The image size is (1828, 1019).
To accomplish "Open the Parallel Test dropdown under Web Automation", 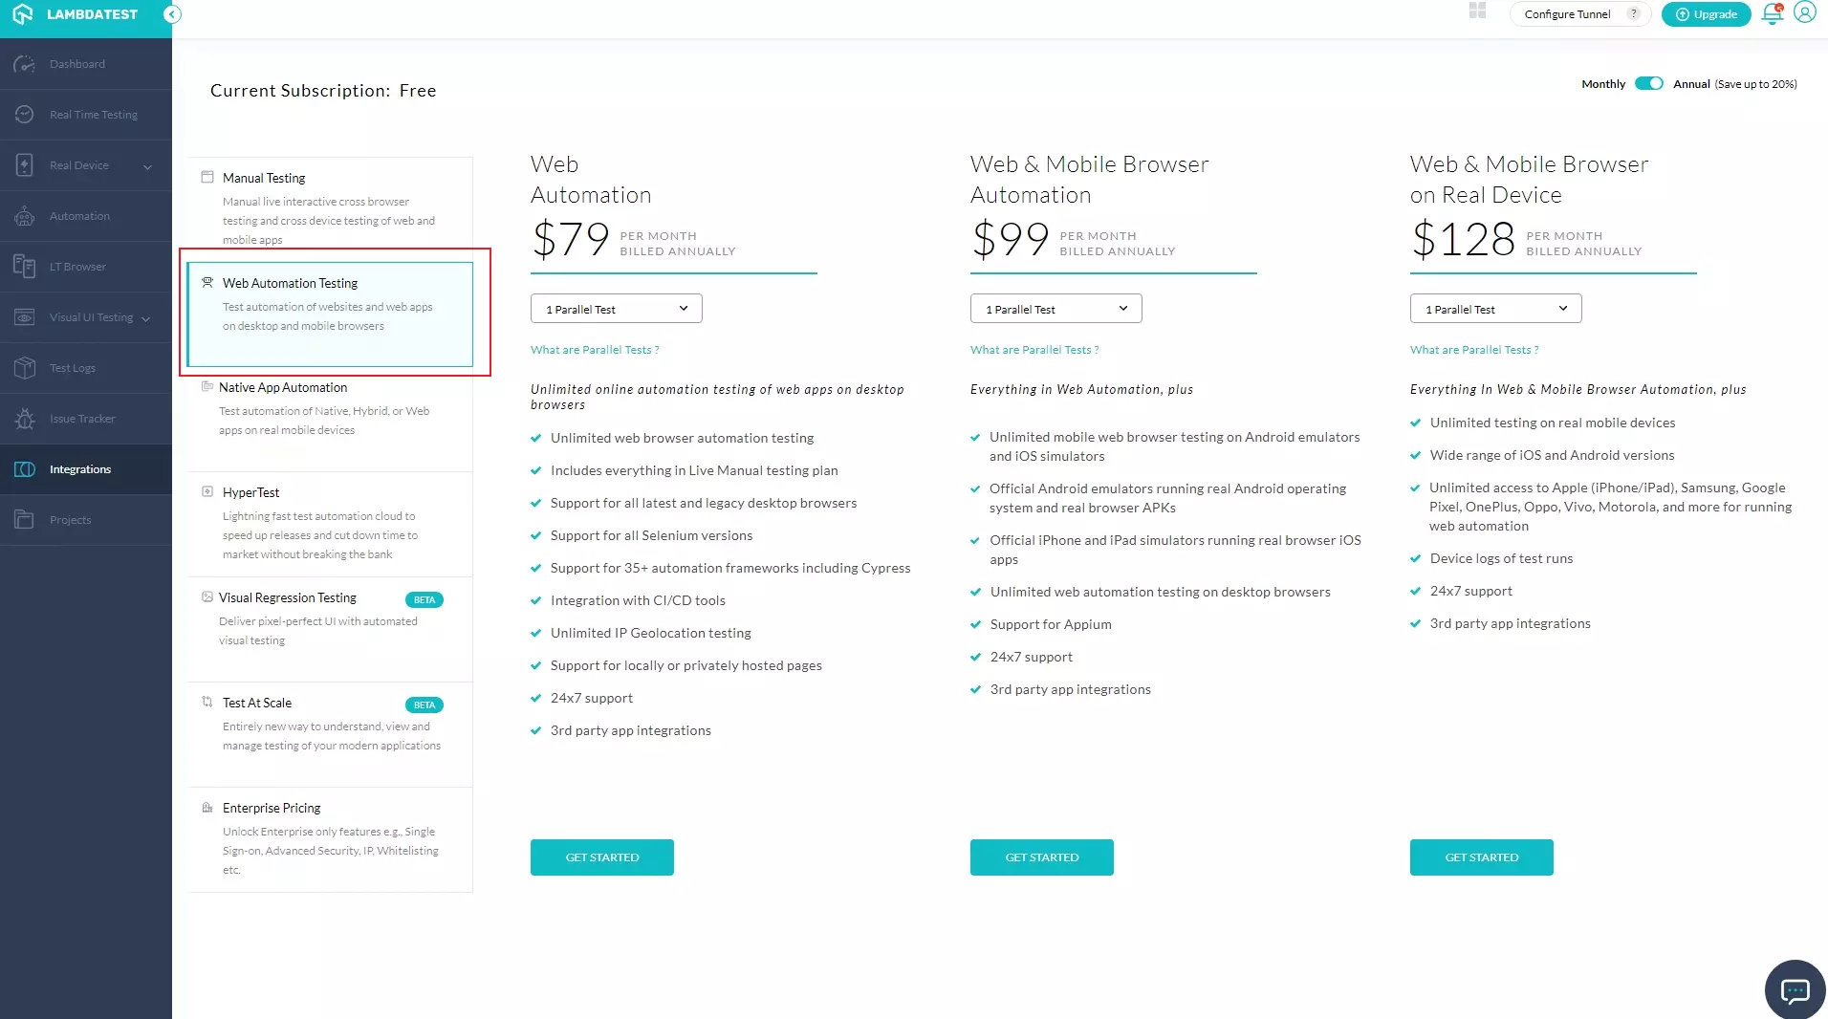I will (x=615, y=308).
